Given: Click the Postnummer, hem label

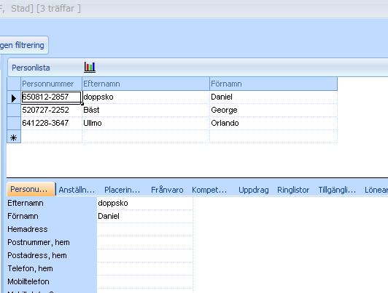Looking at the screenshot, I should pyautogui.click(x=39, y=242).
